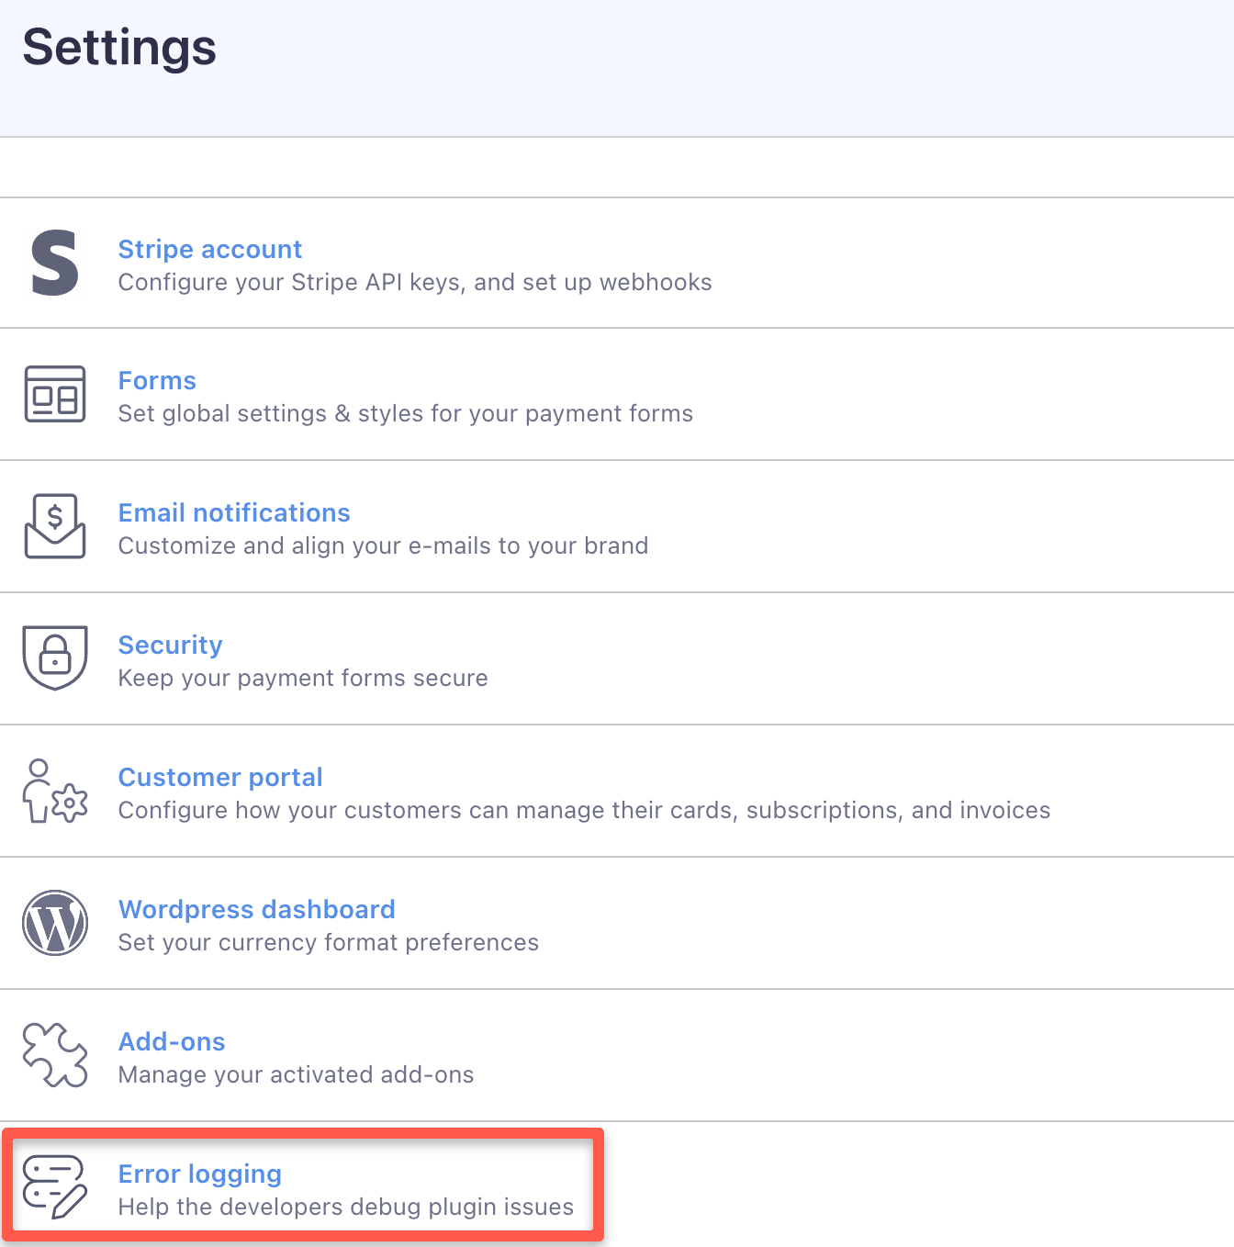Open the Email notifications link

[x=234, y=512]
